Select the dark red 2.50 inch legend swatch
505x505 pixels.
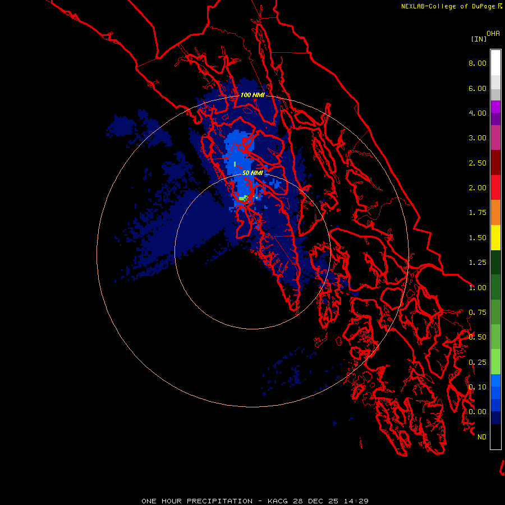point(495,163)
